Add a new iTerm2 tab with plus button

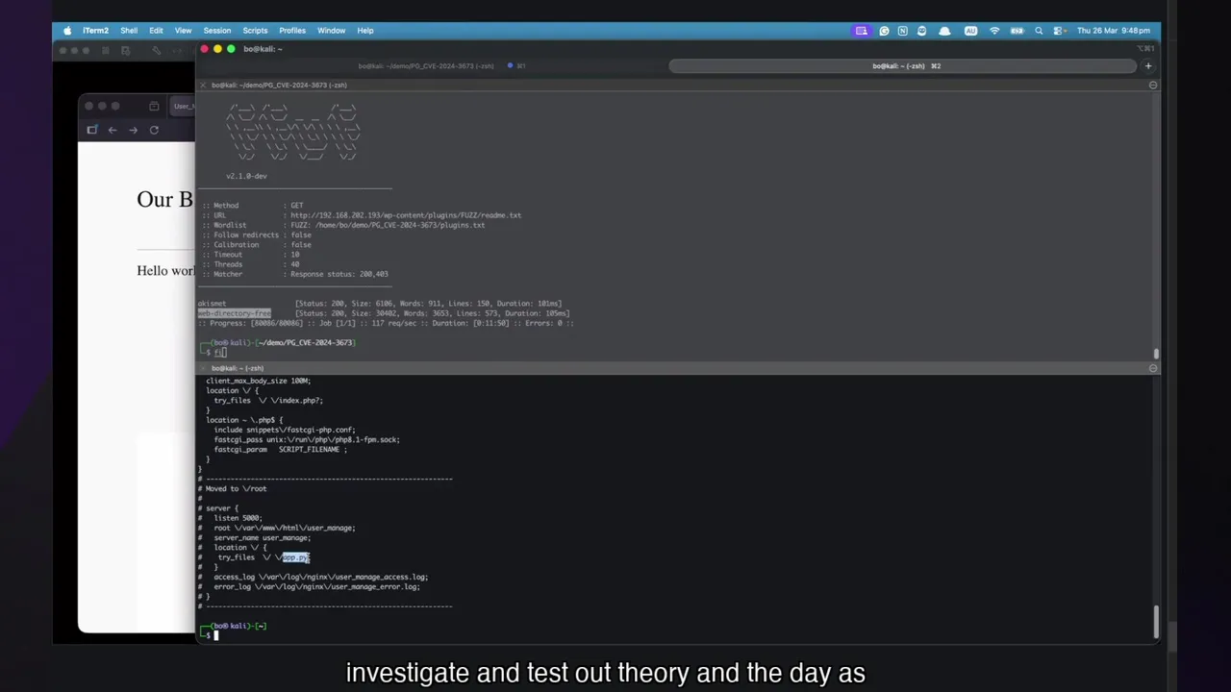[1147, 66]
